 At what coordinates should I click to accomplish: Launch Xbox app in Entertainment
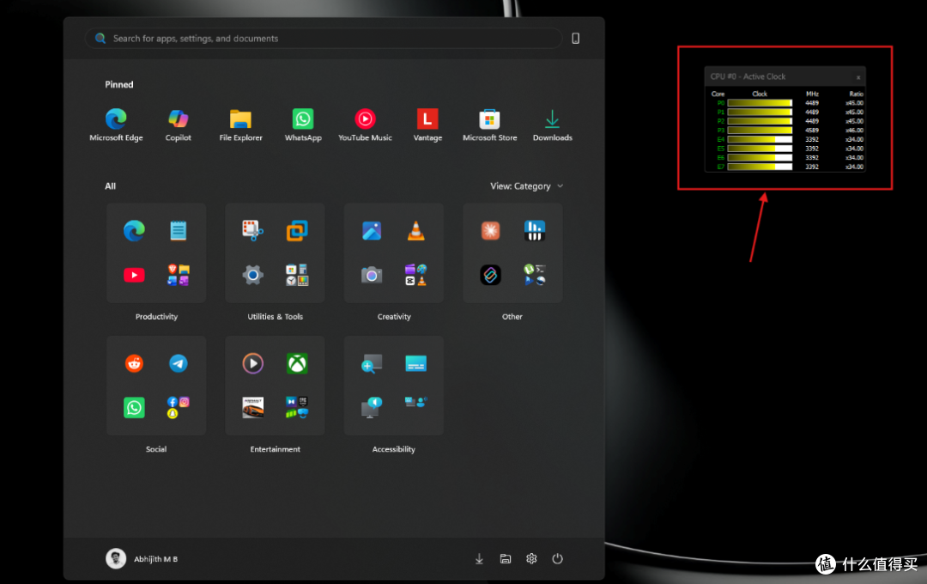tap(297, 362)
